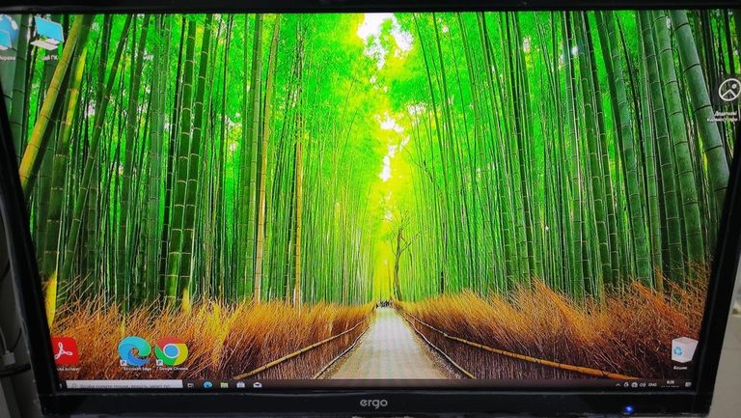Select the round shortcut icon at the top-right

[728, 93]
